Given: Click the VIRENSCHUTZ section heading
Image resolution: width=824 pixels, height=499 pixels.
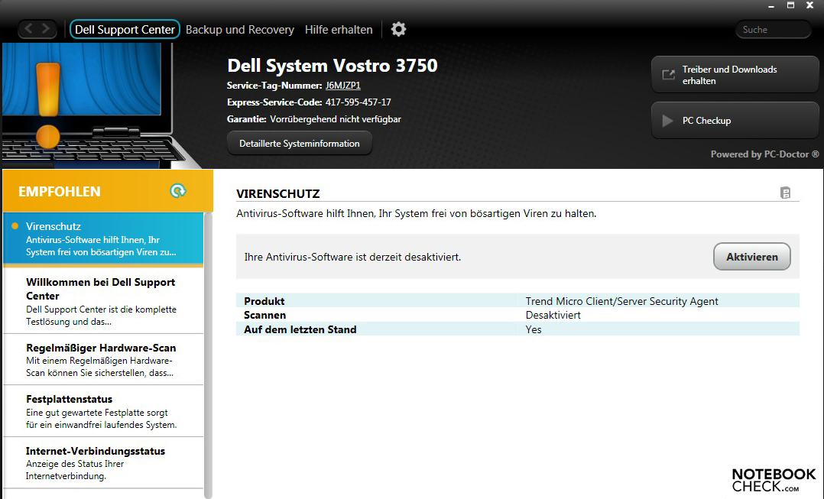Looking at the screenshot, I should point(278,193).
